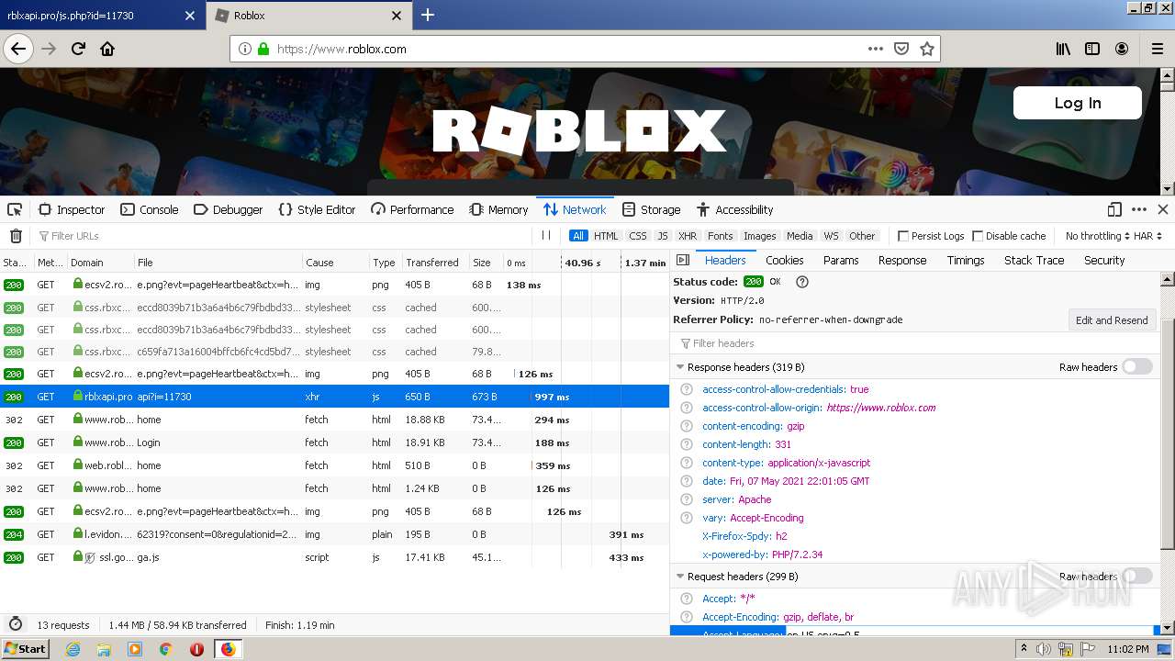Pause network recording with the pause icon
Screen dimensions: 1175x661
coord(546,236)
